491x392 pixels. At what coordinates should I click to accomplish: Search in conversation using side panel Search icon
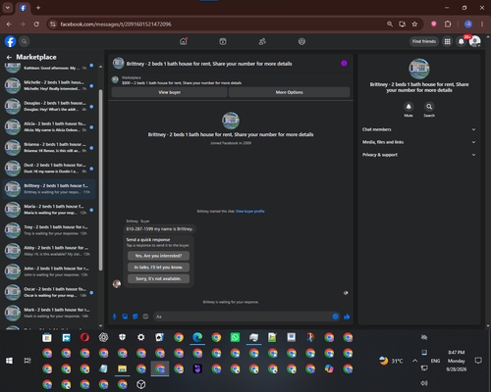click(429, 107)
